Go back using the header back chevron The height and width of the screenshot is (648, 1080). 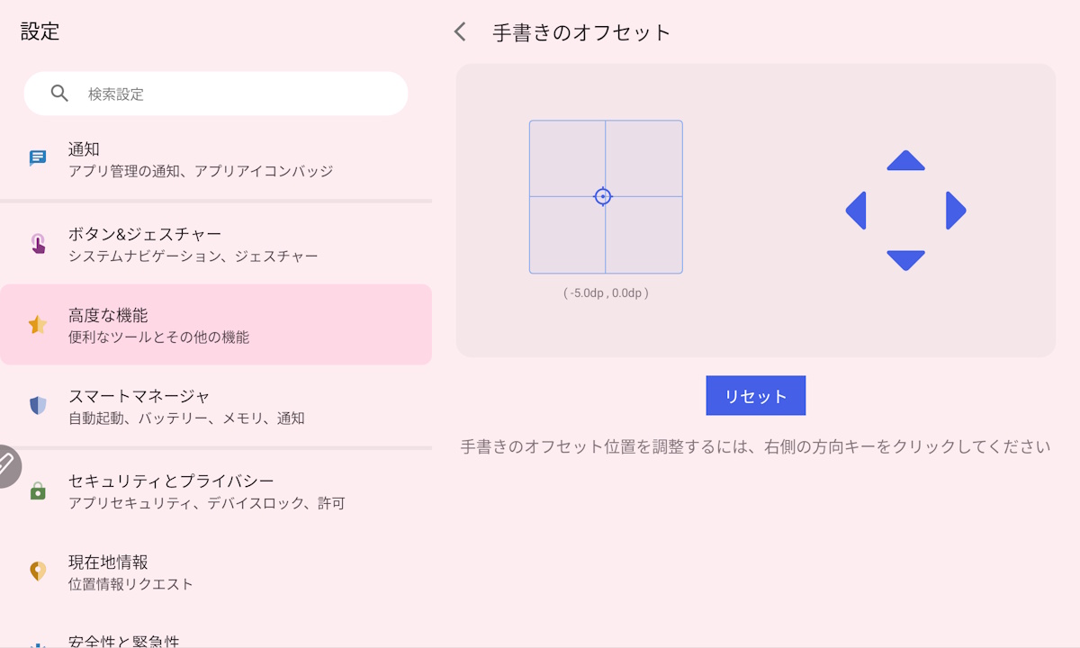460,32
